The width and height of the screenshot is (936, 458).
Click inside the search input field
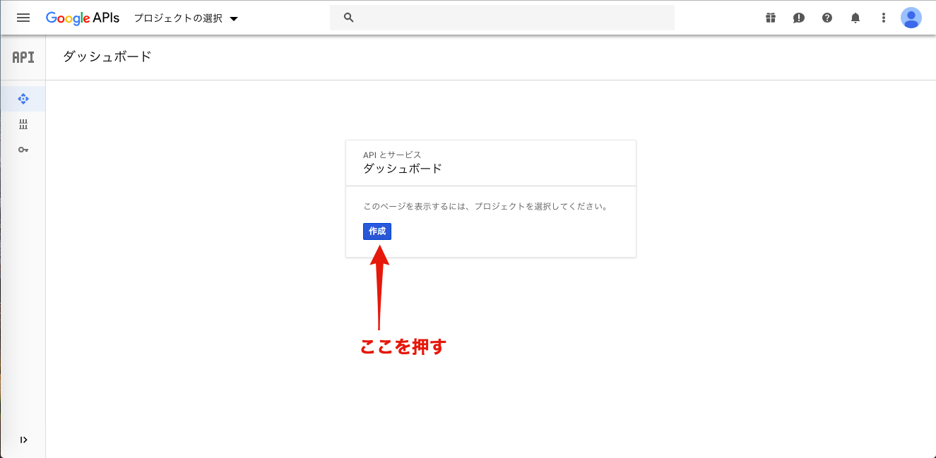[502, 17]
